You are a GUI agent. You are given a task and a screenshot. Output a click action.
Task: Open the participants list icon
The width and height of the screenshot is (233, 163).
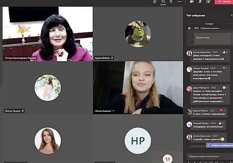point(155,2)
